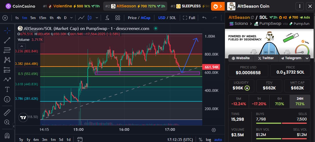Screen dimensions: 315x142
Task: Toggle percent scale on price axis
Action: click(x=201, y=140)
